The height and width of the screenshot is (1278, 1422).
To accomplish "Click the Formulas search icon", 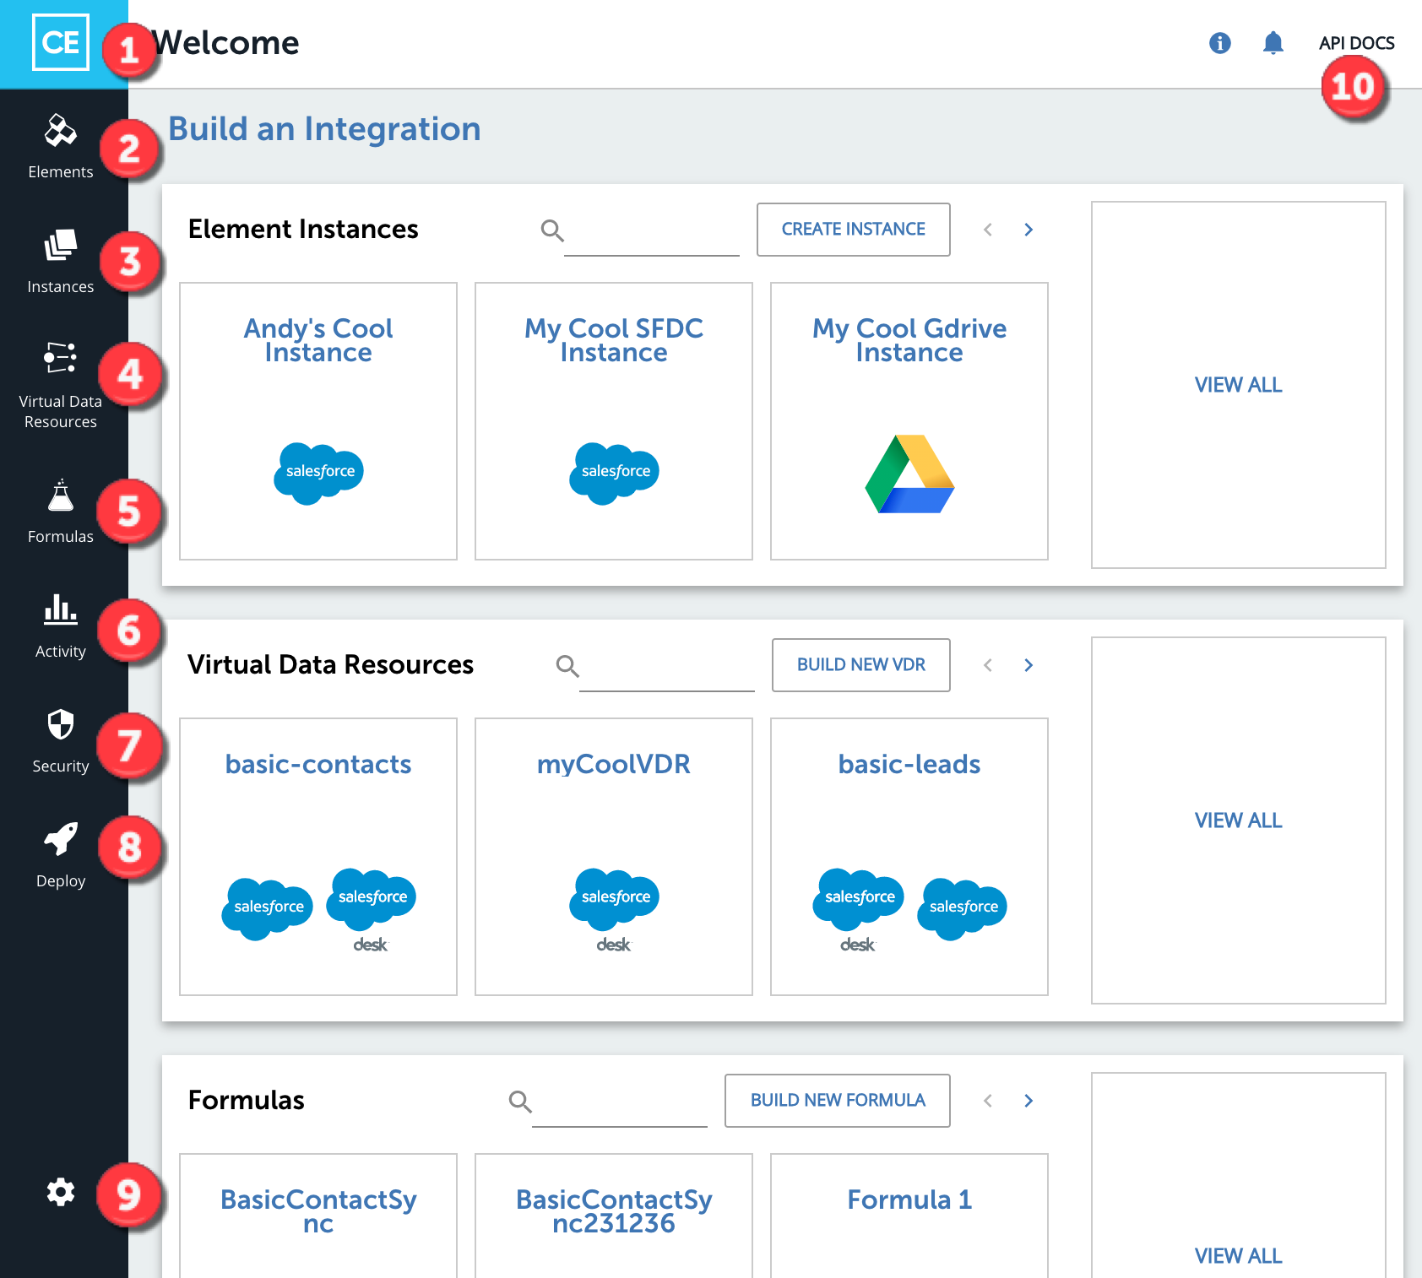I will point(520,1102).
